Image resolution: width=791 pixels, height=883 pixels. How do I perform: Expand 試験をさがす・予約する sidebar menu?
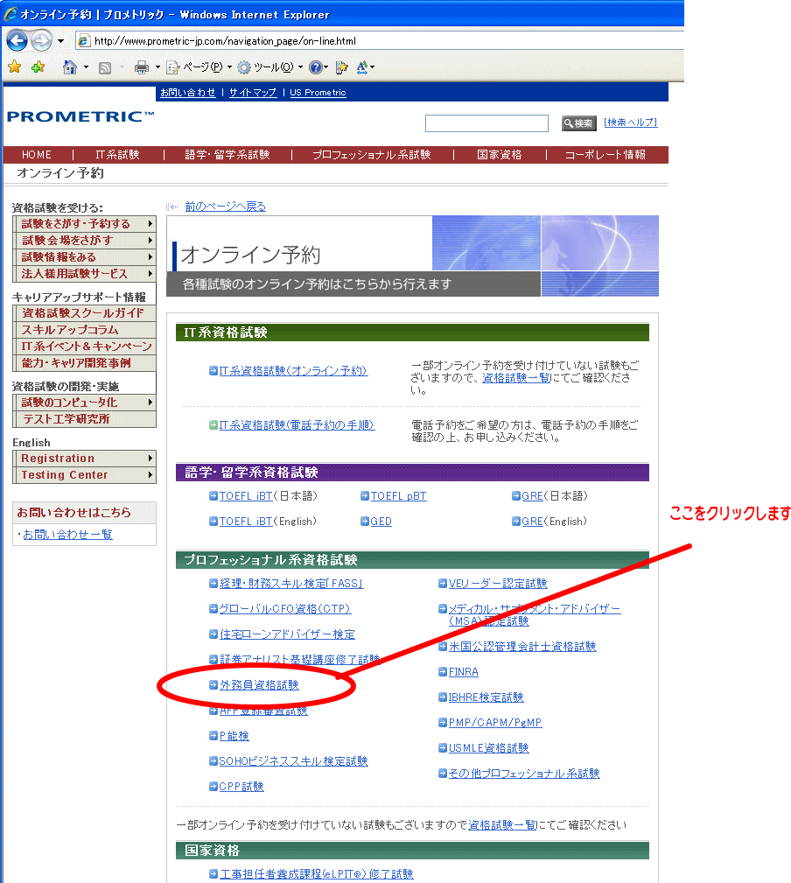(85, 224)
